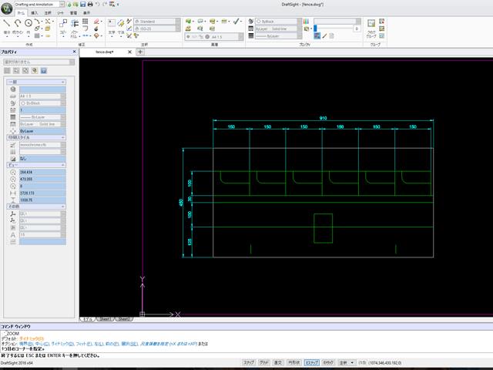Click the paintbrush property painter icon
This screenshot has width=493, height=370.
pyautogui.click(x=324, y=36)
